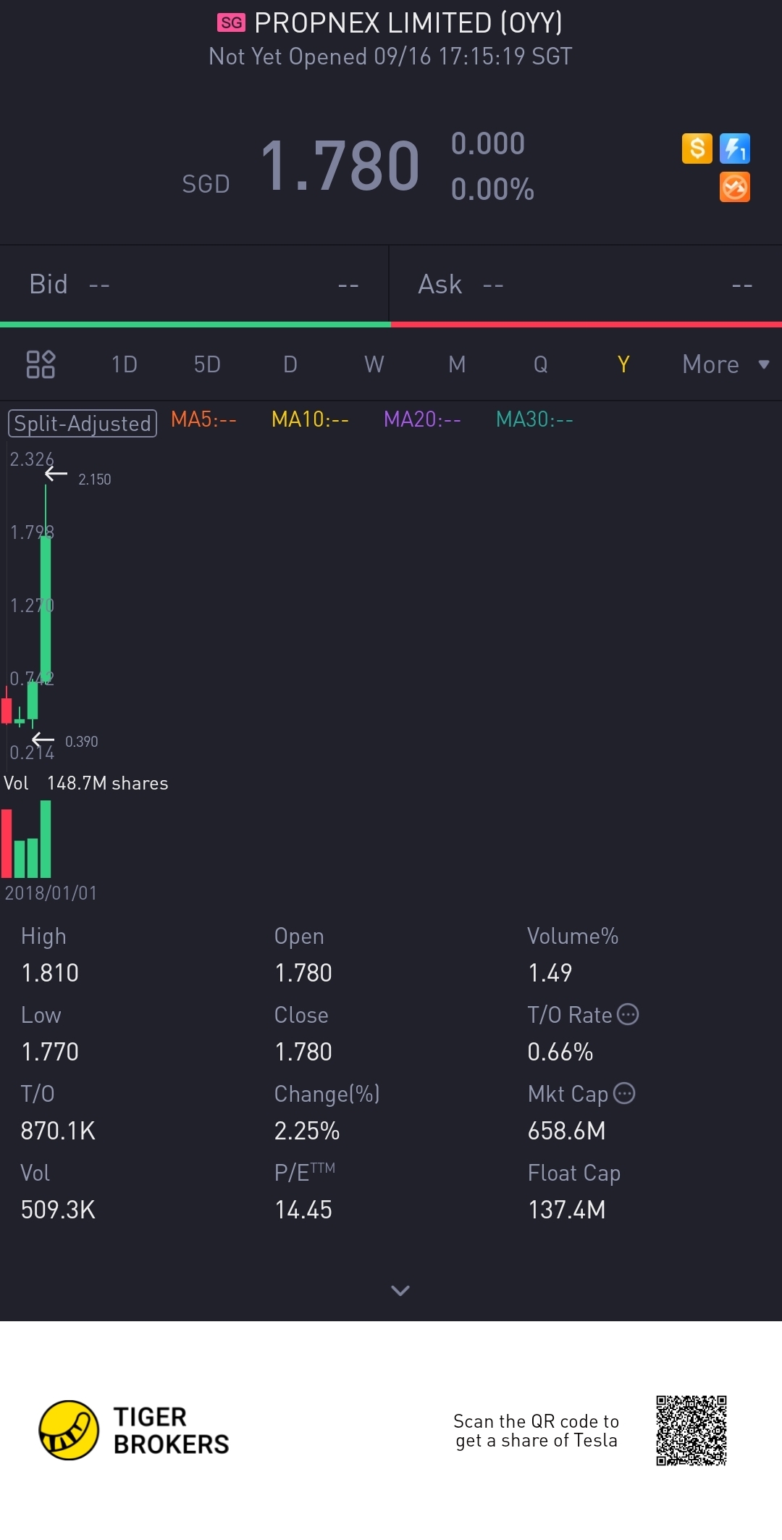Tap the Tesla share QR code
782x1540 pixels.
tap(691, 1431)
